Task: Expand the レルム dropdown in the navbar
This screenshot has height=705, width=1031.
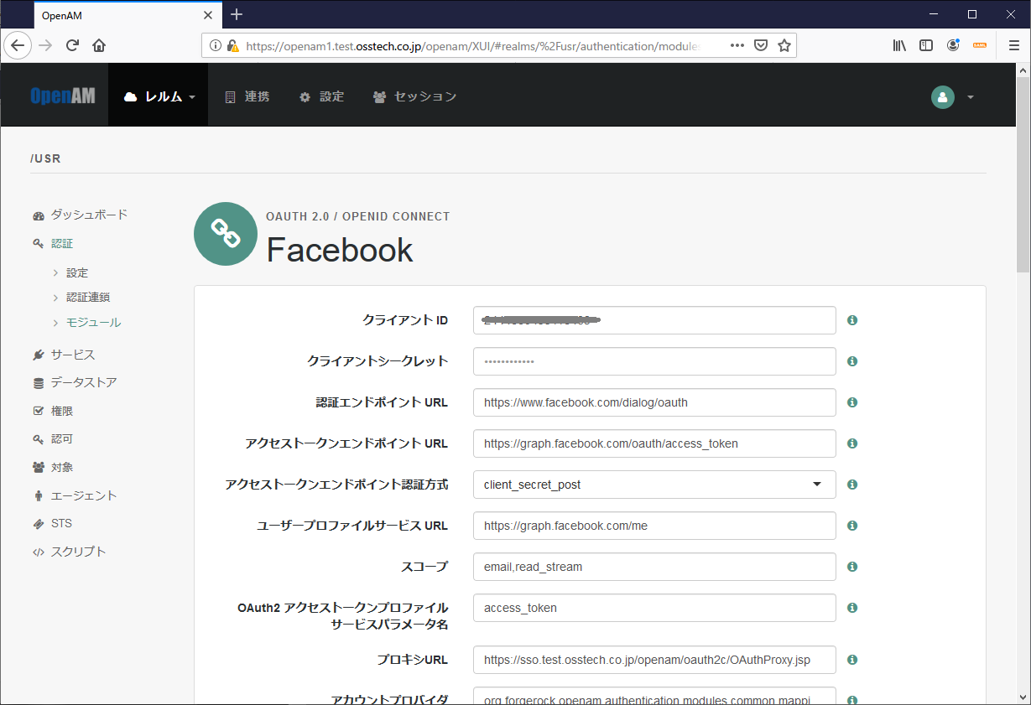Action: tap(158, 95)
